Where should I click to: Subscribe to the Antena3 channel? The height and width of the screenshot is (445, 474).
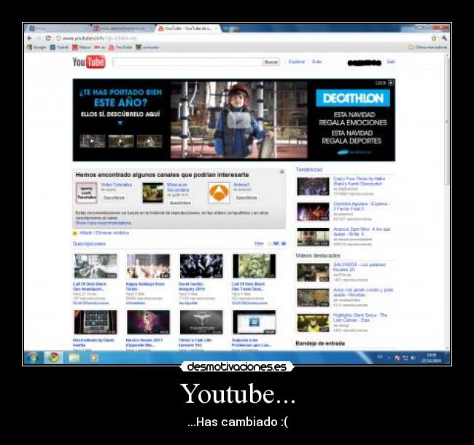click(x=246, y=198)
